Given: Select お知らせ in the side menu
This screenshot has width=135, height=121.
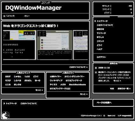Looking at the screenshot, I should 100,29.
